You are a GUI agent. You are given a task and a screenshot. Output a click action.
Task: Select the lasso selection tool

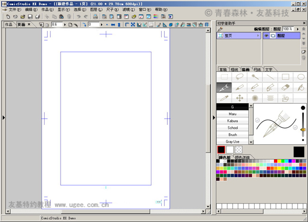tap(239, 77)
